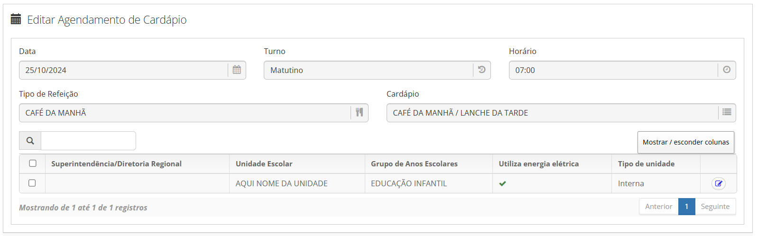Click the clock icon on Horário field

click(x=727, y=70)
